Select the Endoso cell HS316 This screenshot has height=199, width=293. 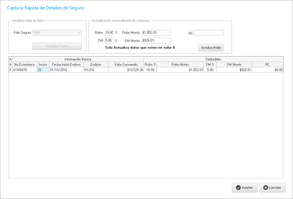[x=96, y=70]
